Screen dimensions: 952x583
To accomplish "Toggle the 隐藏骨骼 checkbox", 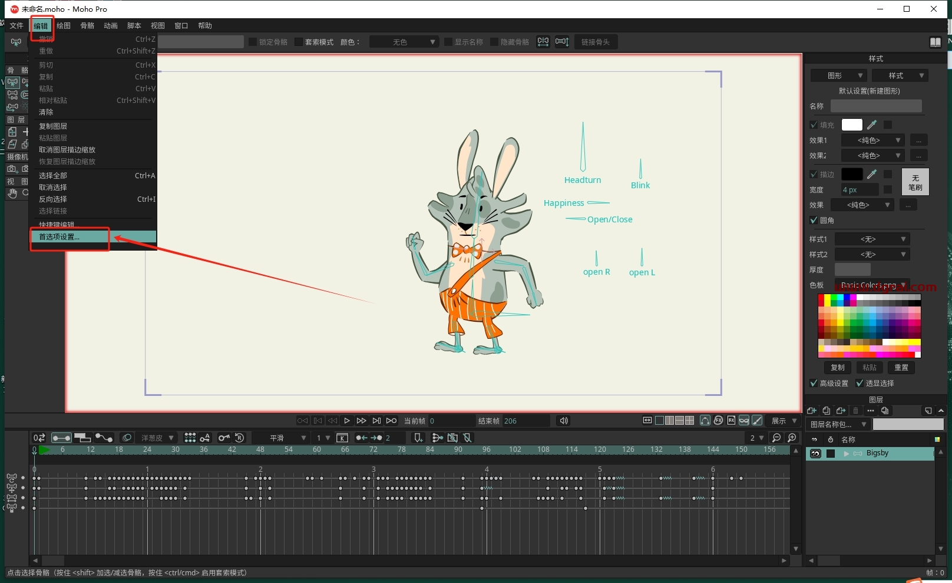I will 494,42.
